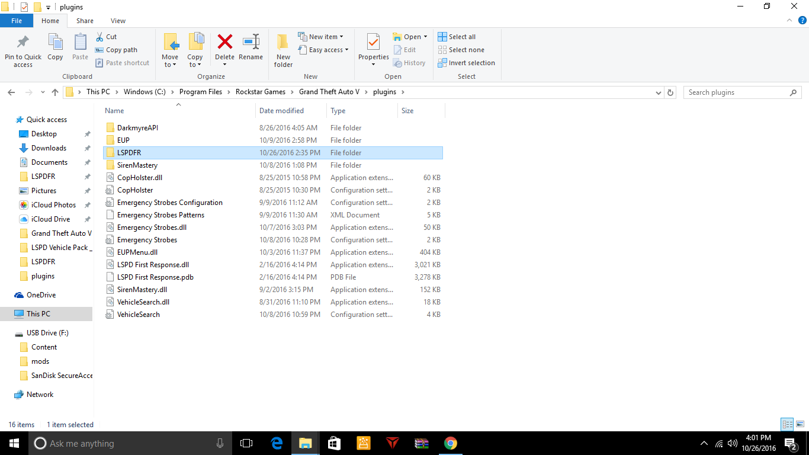Click Grand Theft Auto V breadcrumb
This screenshot has height=455, width=809.
click(x=330, y=92)
